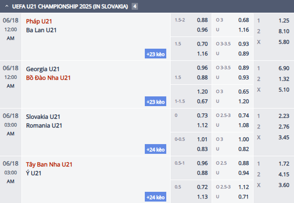Open Bồ Đào Nha U21 team link
The image size is (294, 203).
pyautogui.click(x=49, y=78)
